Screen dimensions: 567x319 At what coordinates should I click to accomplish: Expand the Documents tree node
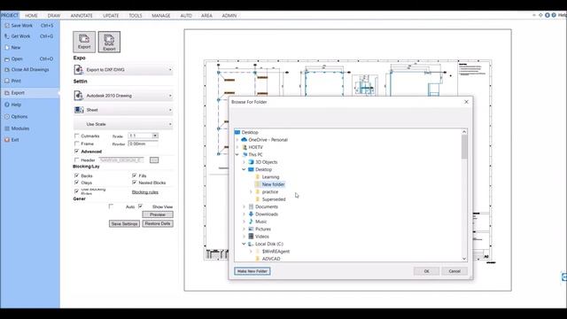point(244,206)
